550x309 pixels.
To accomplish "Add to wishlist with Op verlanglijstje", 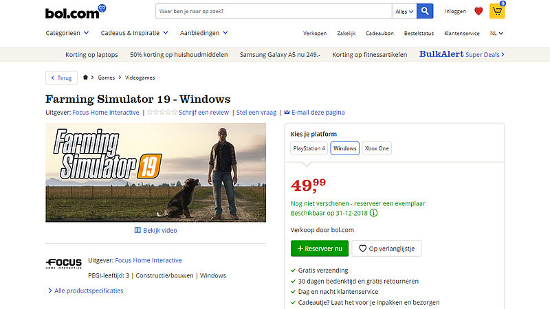I will point(386,249).
